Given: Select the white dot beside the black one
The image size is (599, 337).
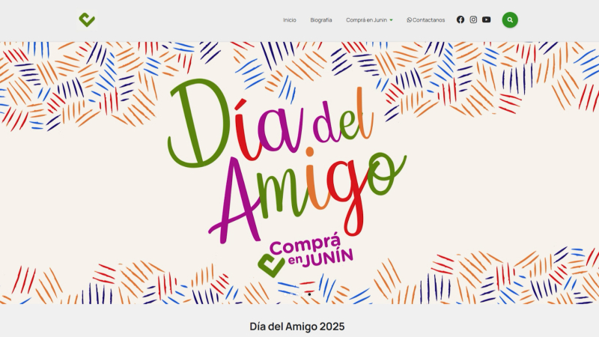Looking at the screenshot, I should [303, 294].
